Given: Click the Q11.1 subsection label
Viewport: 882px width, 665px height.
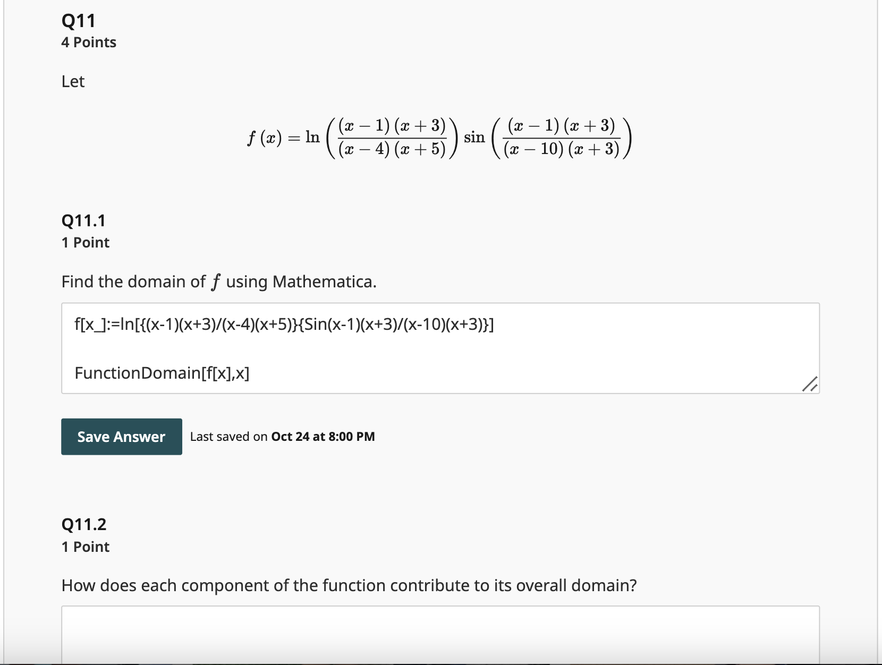Looking at the screenshot, I should click(83, 220).
